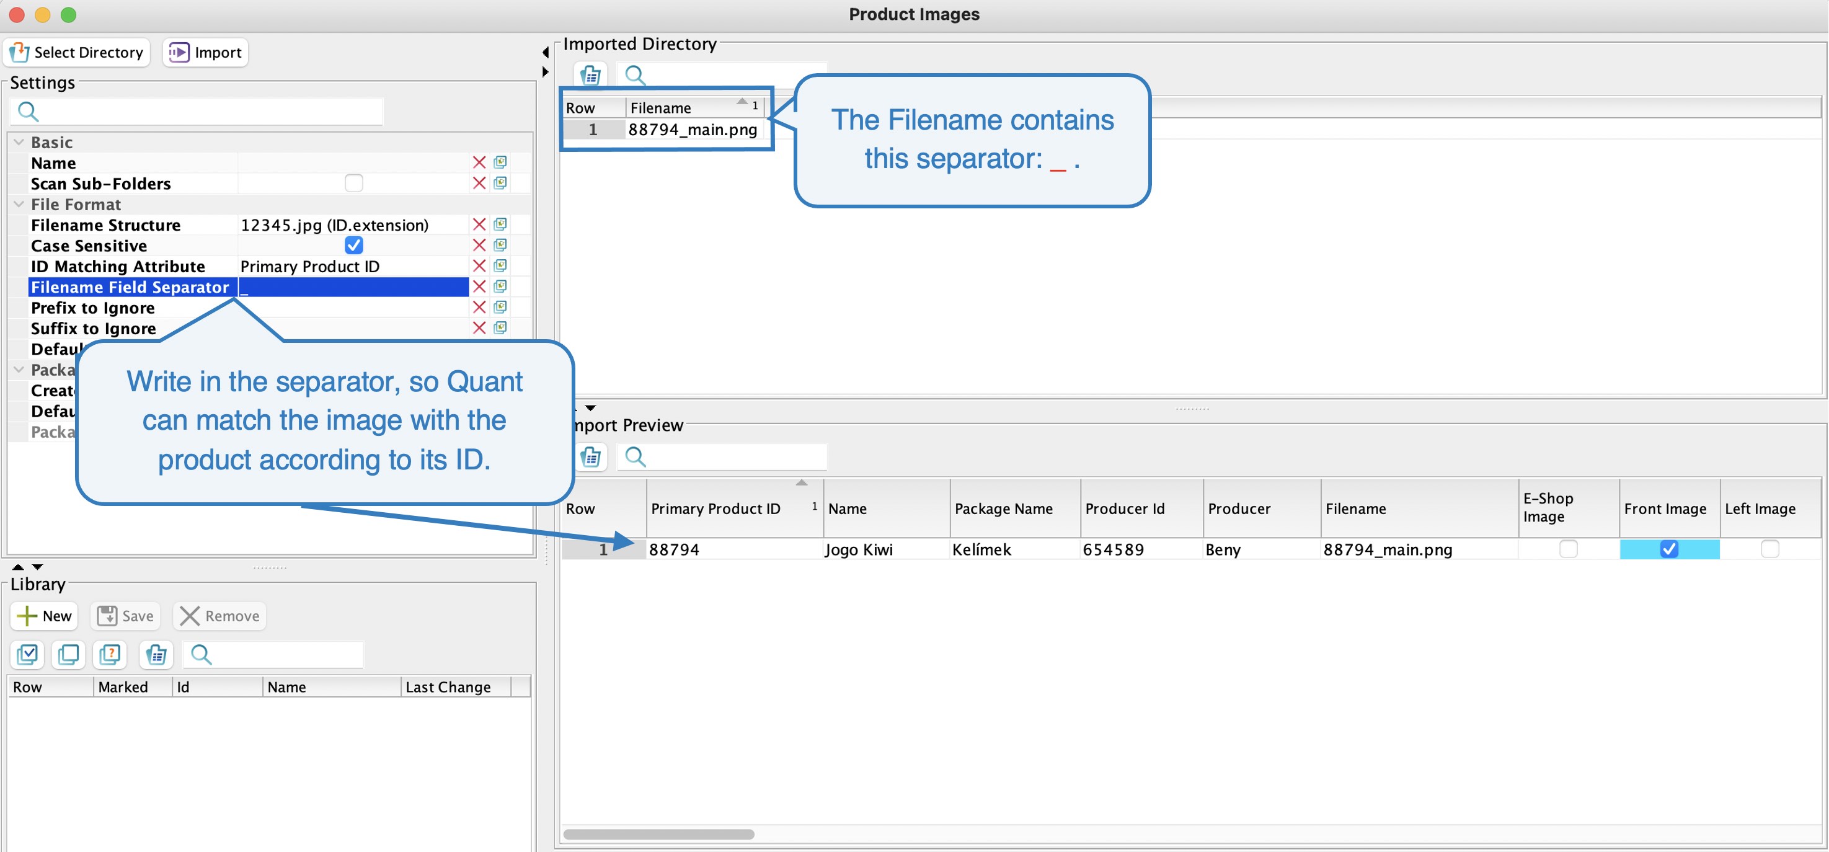
Task: Toggle the Scan Sub-Folders checkbox
Action: 353,184
